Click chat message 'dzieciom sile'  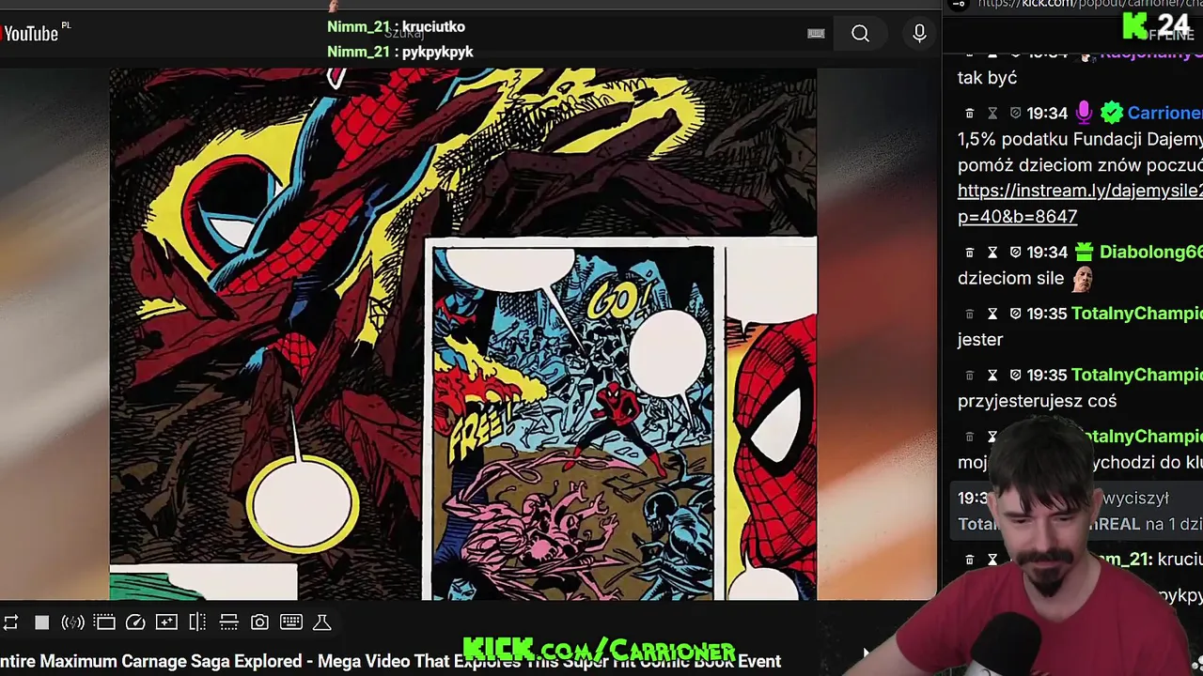pyautogui.click(x=1010, y=278)
